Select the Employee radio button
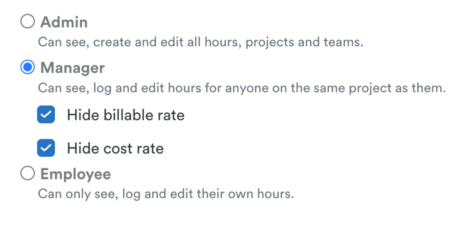The width and height of the screenshot is (467, 225). [27, 174]
